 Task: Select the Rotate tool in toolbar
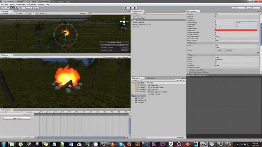[x=12, y=8]
